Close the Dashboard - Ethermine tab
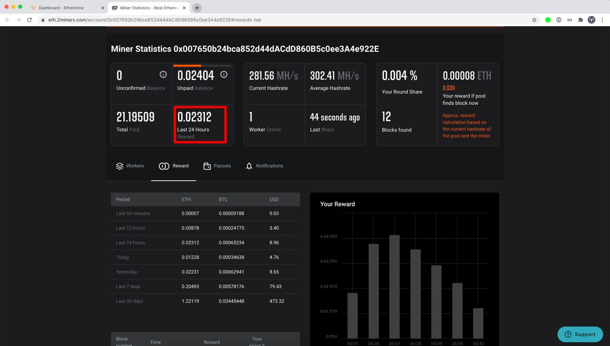Image resolution: width=610 pixels, height=346 pixels. [x=103, y=8]
